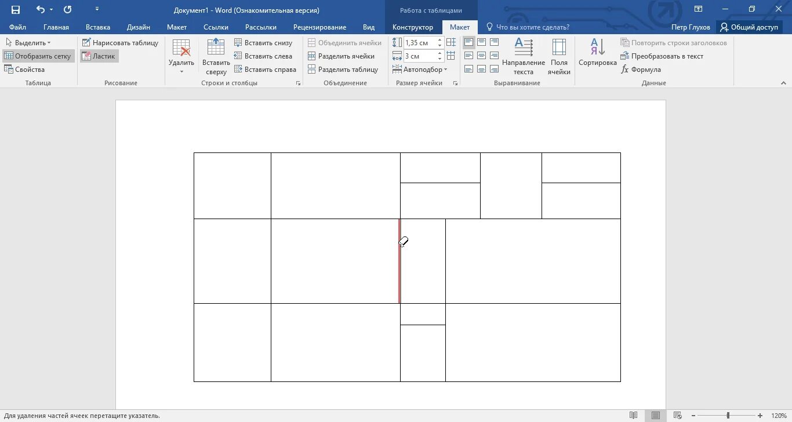Screen dimensions: 792x422
Task: Click Сортировка button
Action: pos(598,53)
